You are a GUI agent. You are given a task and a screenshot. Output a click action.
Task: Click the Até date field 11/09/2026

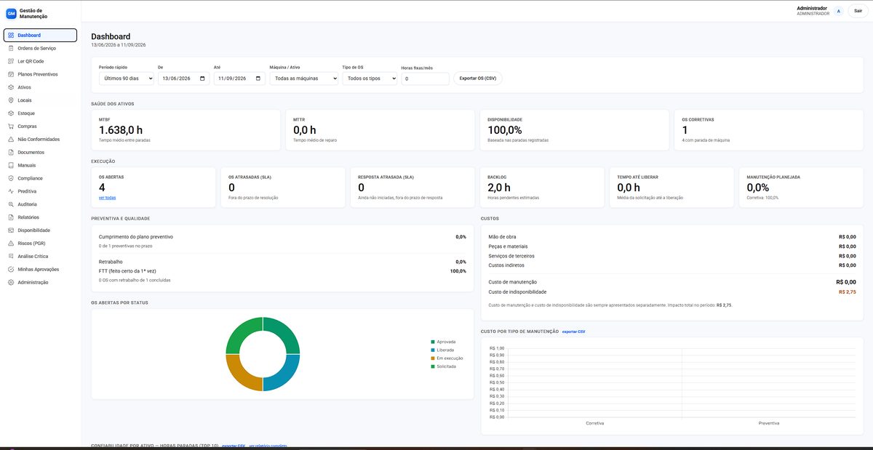point(240,79)
